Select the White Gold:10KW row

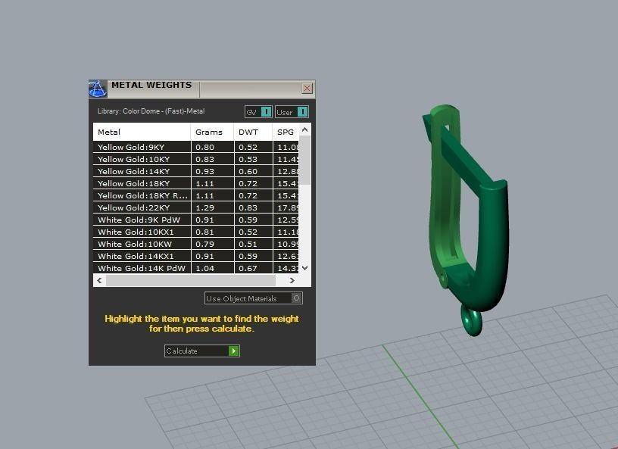click(196, 244)
